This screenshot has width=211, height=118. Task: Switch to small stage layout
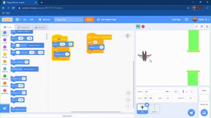pos(196,27)
